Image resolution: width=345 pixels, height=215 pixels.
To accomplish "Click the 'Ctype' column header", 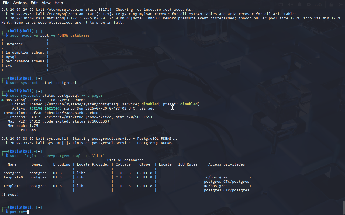I will [145, 164].
